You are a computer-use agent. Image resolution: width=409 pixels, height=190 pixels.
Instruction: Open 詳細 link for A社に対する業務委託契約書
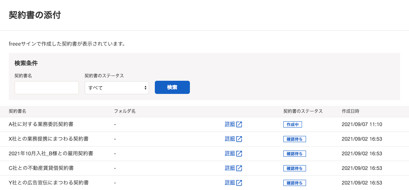pyautogui.click(x=230, y=124)
